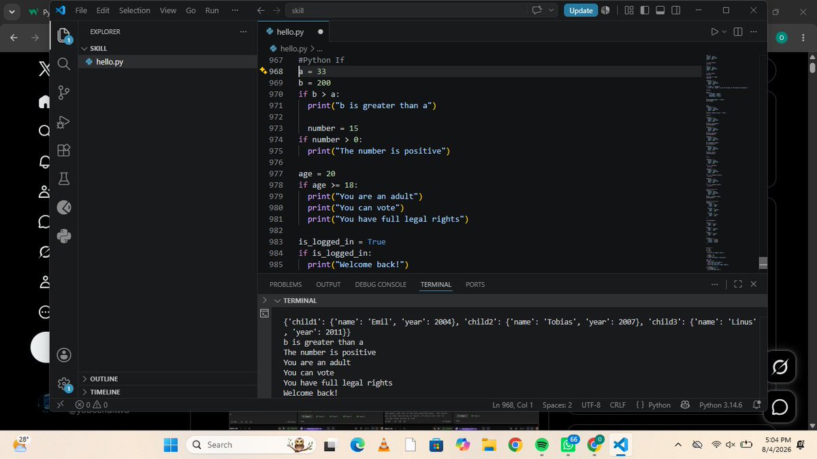
Task: Open the run button dropdown arrow
Action: click(x=724, y=32)
